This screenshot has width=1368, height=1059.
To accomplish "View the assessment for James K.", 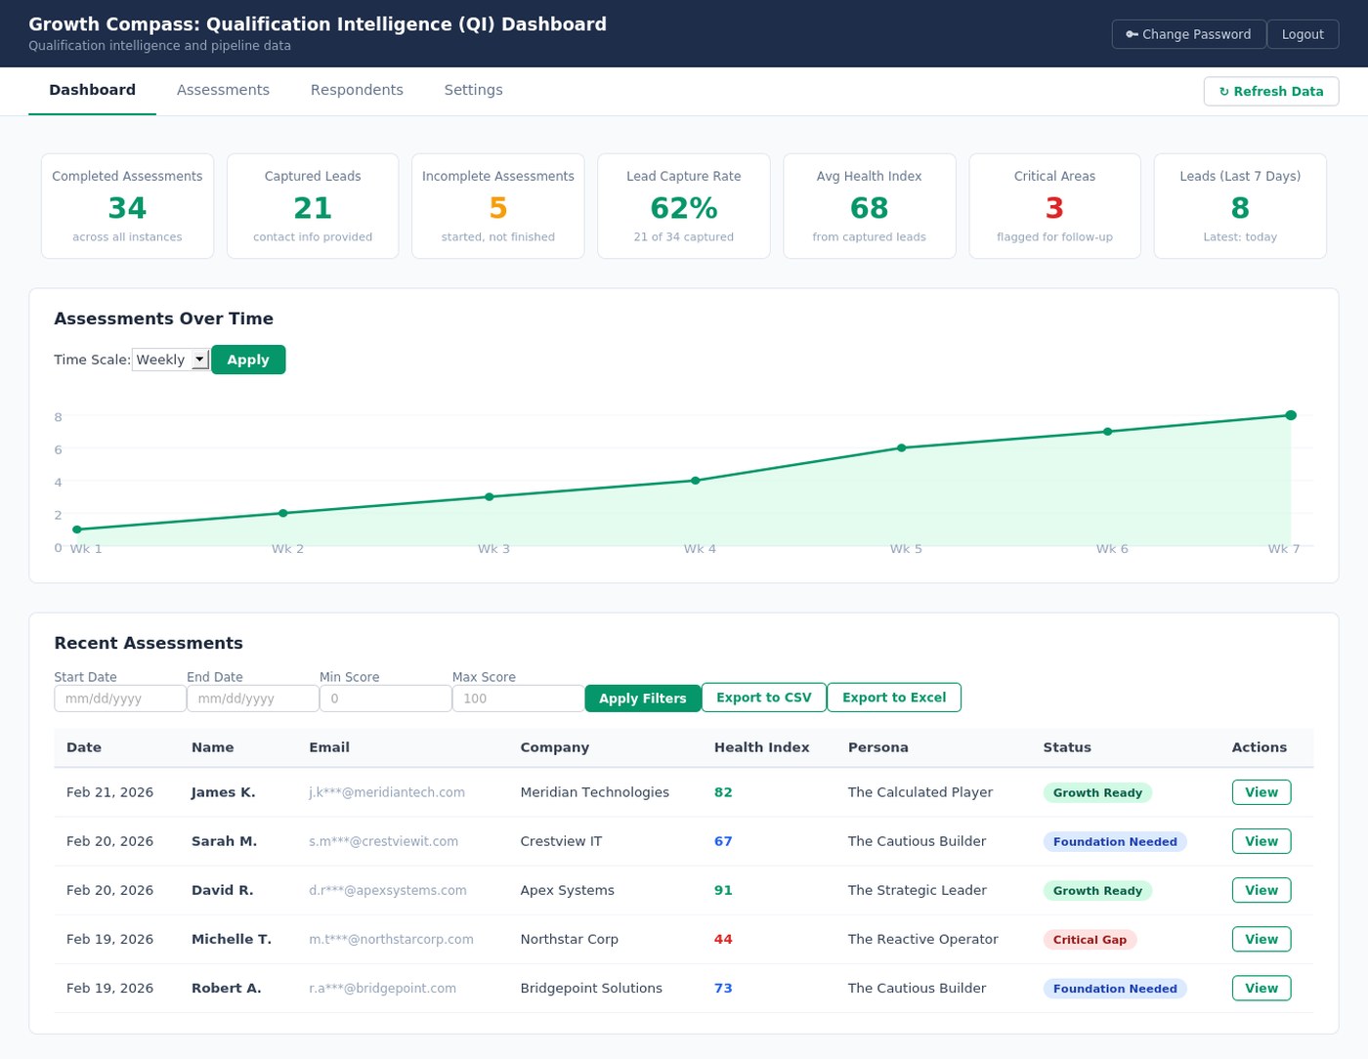I will tap(1261, 791).
